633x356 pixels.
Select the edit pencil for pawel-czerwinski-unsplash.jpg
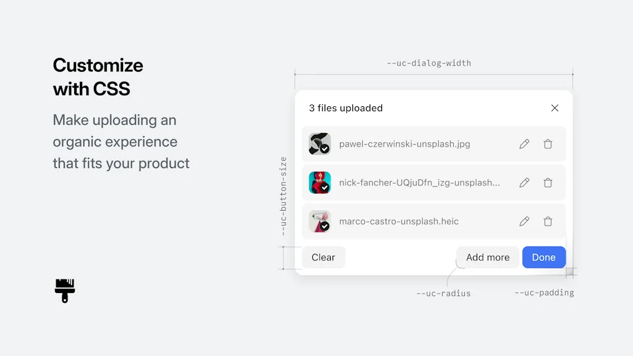point(524,143)
